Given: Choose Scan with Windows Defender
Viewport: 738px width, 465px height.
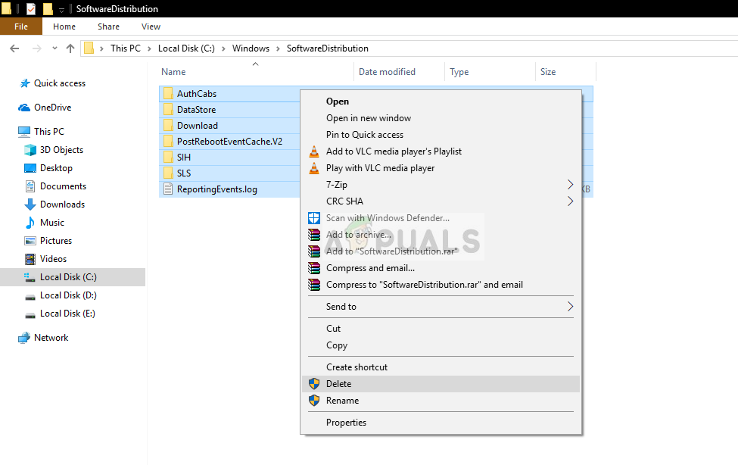Looking at the screenshot, I should point(441,218).
